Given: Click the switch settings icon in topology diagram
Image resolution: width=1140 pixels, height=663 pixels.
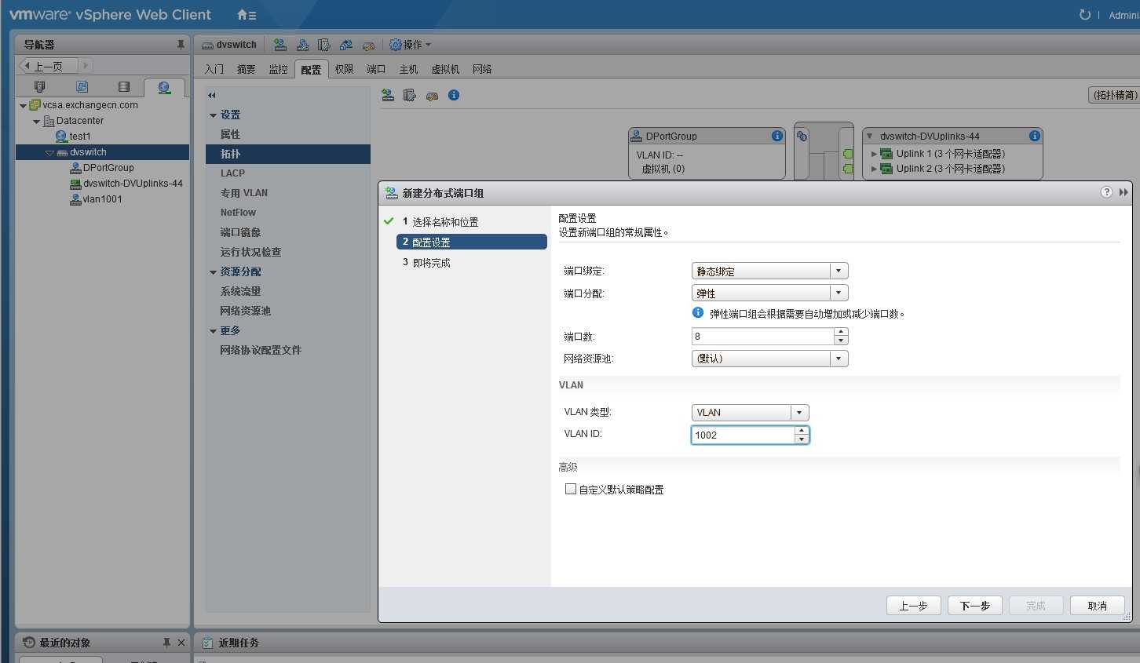Looking at the screenshot, I should tap(802, 136).
